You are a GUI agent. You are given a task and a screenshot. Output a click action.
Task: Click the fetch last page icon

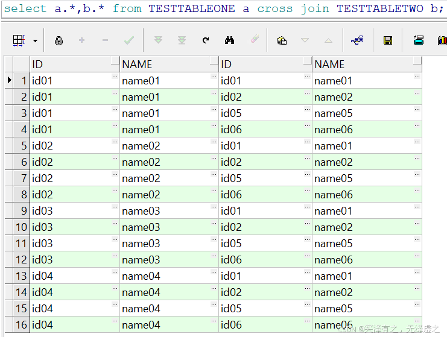click(182, 40)
